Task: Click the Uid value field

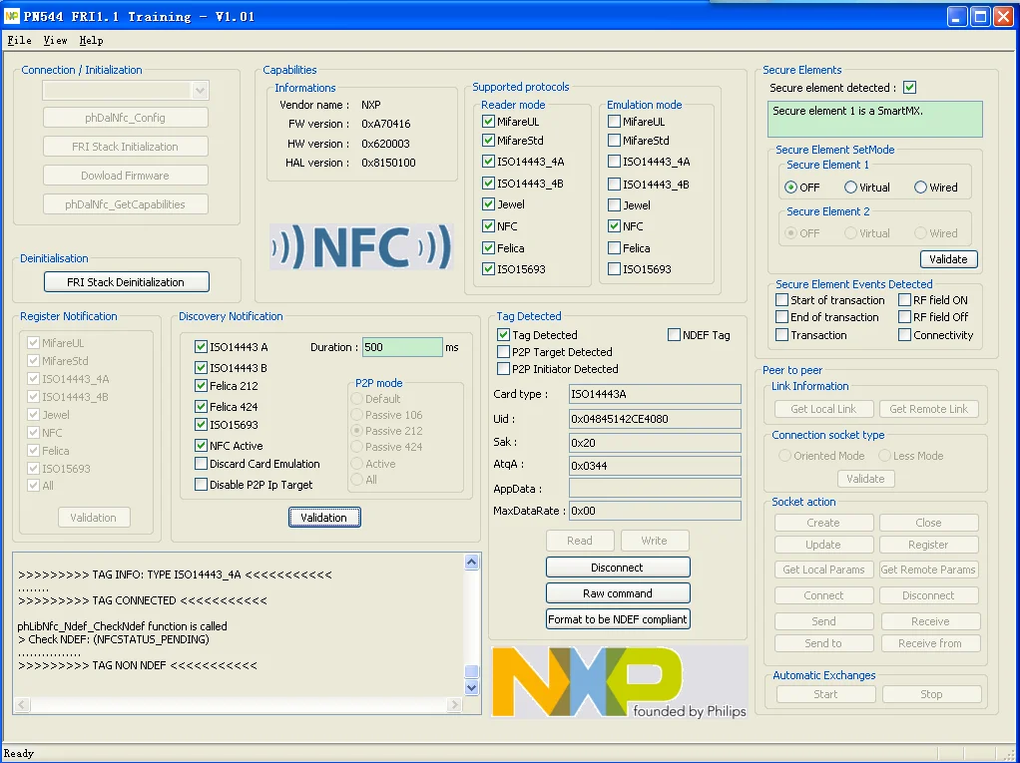Action: (655, 419)
